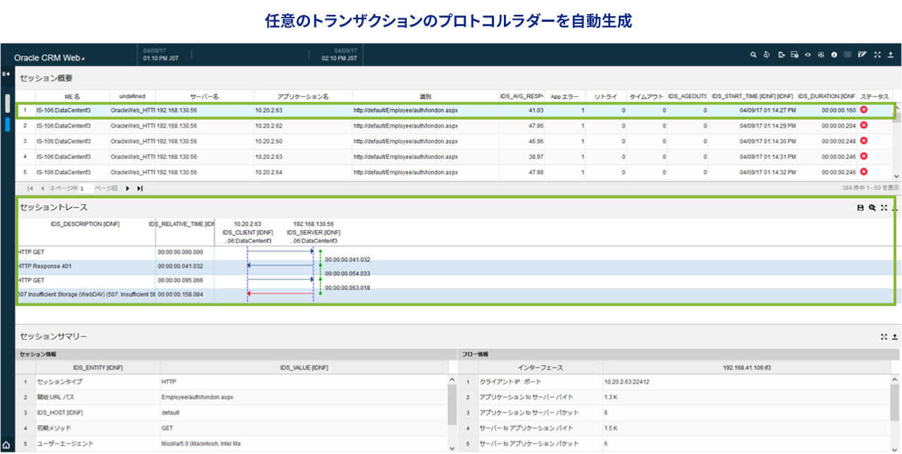Expand the left sidebar panel
Viewport: 902px width, 454px height.
(6, 73)
